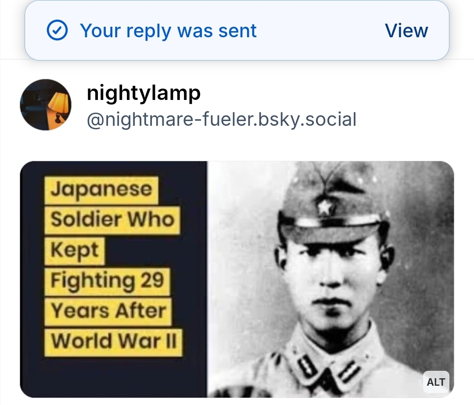Tap the @nightmare-fueler.bsky.social handle

222,120
